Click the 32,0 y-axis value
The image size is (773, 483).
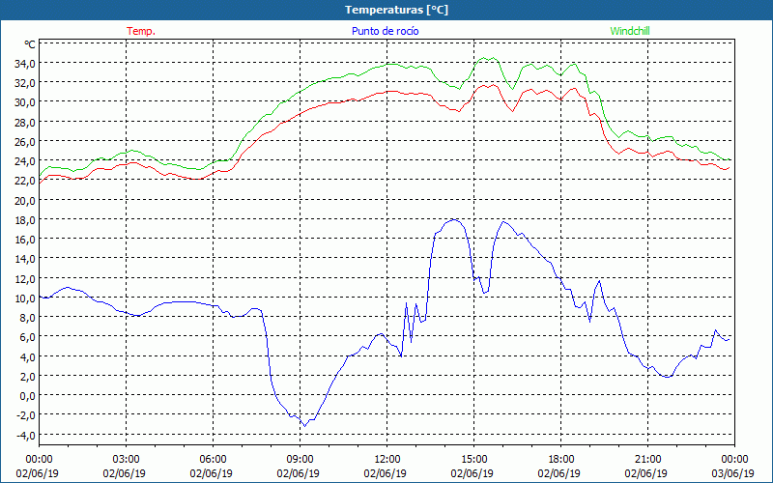click(x=25, y=83)
